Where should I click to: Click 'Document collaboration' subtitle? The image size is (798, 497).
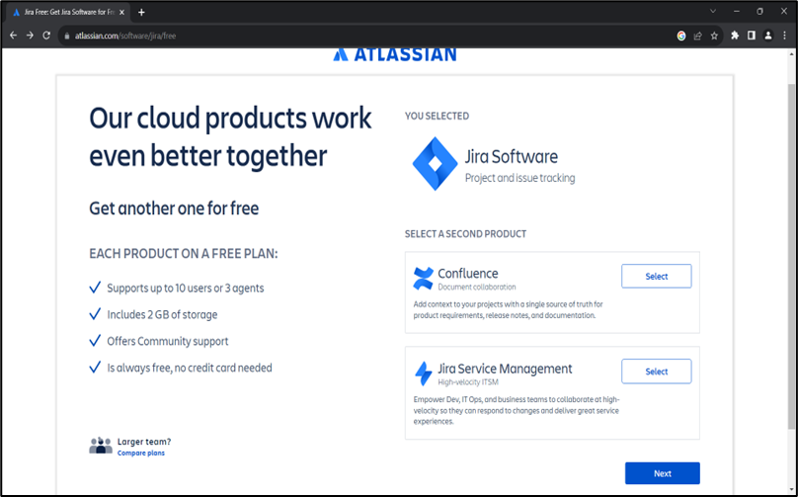pyautogui.click(x=477, y=288)
